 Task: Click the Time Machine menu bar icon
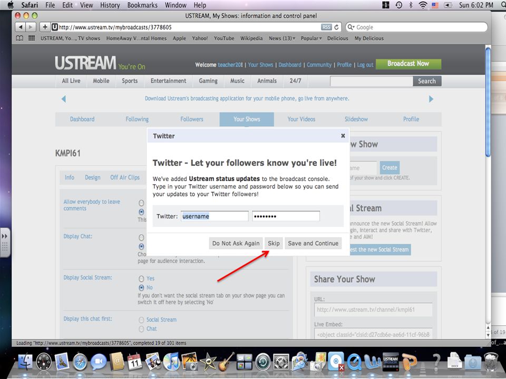(399, 5)
